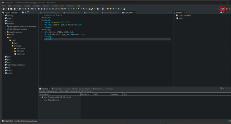Open the Markers view menu dots
The width and height of the screenshot is (231, 124).
224,88
